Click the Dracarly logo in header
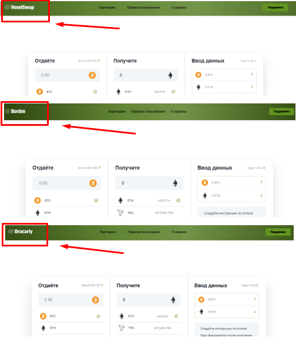296x351 pixels. click(x=20, y=232)
